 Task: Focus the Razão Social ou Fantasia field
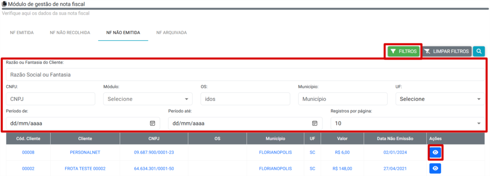[x=245, y=75]
